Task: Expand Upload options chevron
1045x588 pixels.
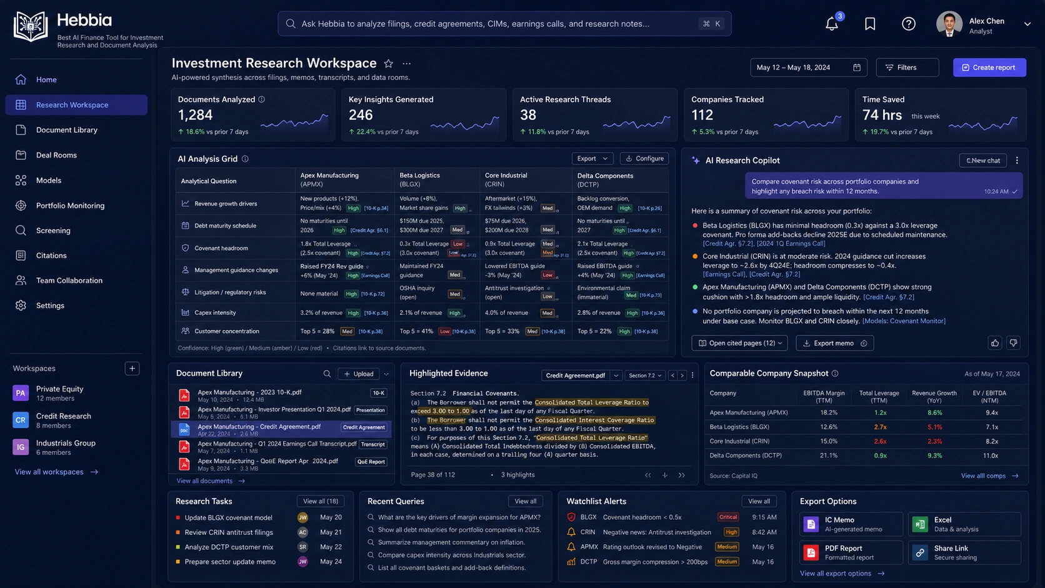Action: tap(386, 374)
